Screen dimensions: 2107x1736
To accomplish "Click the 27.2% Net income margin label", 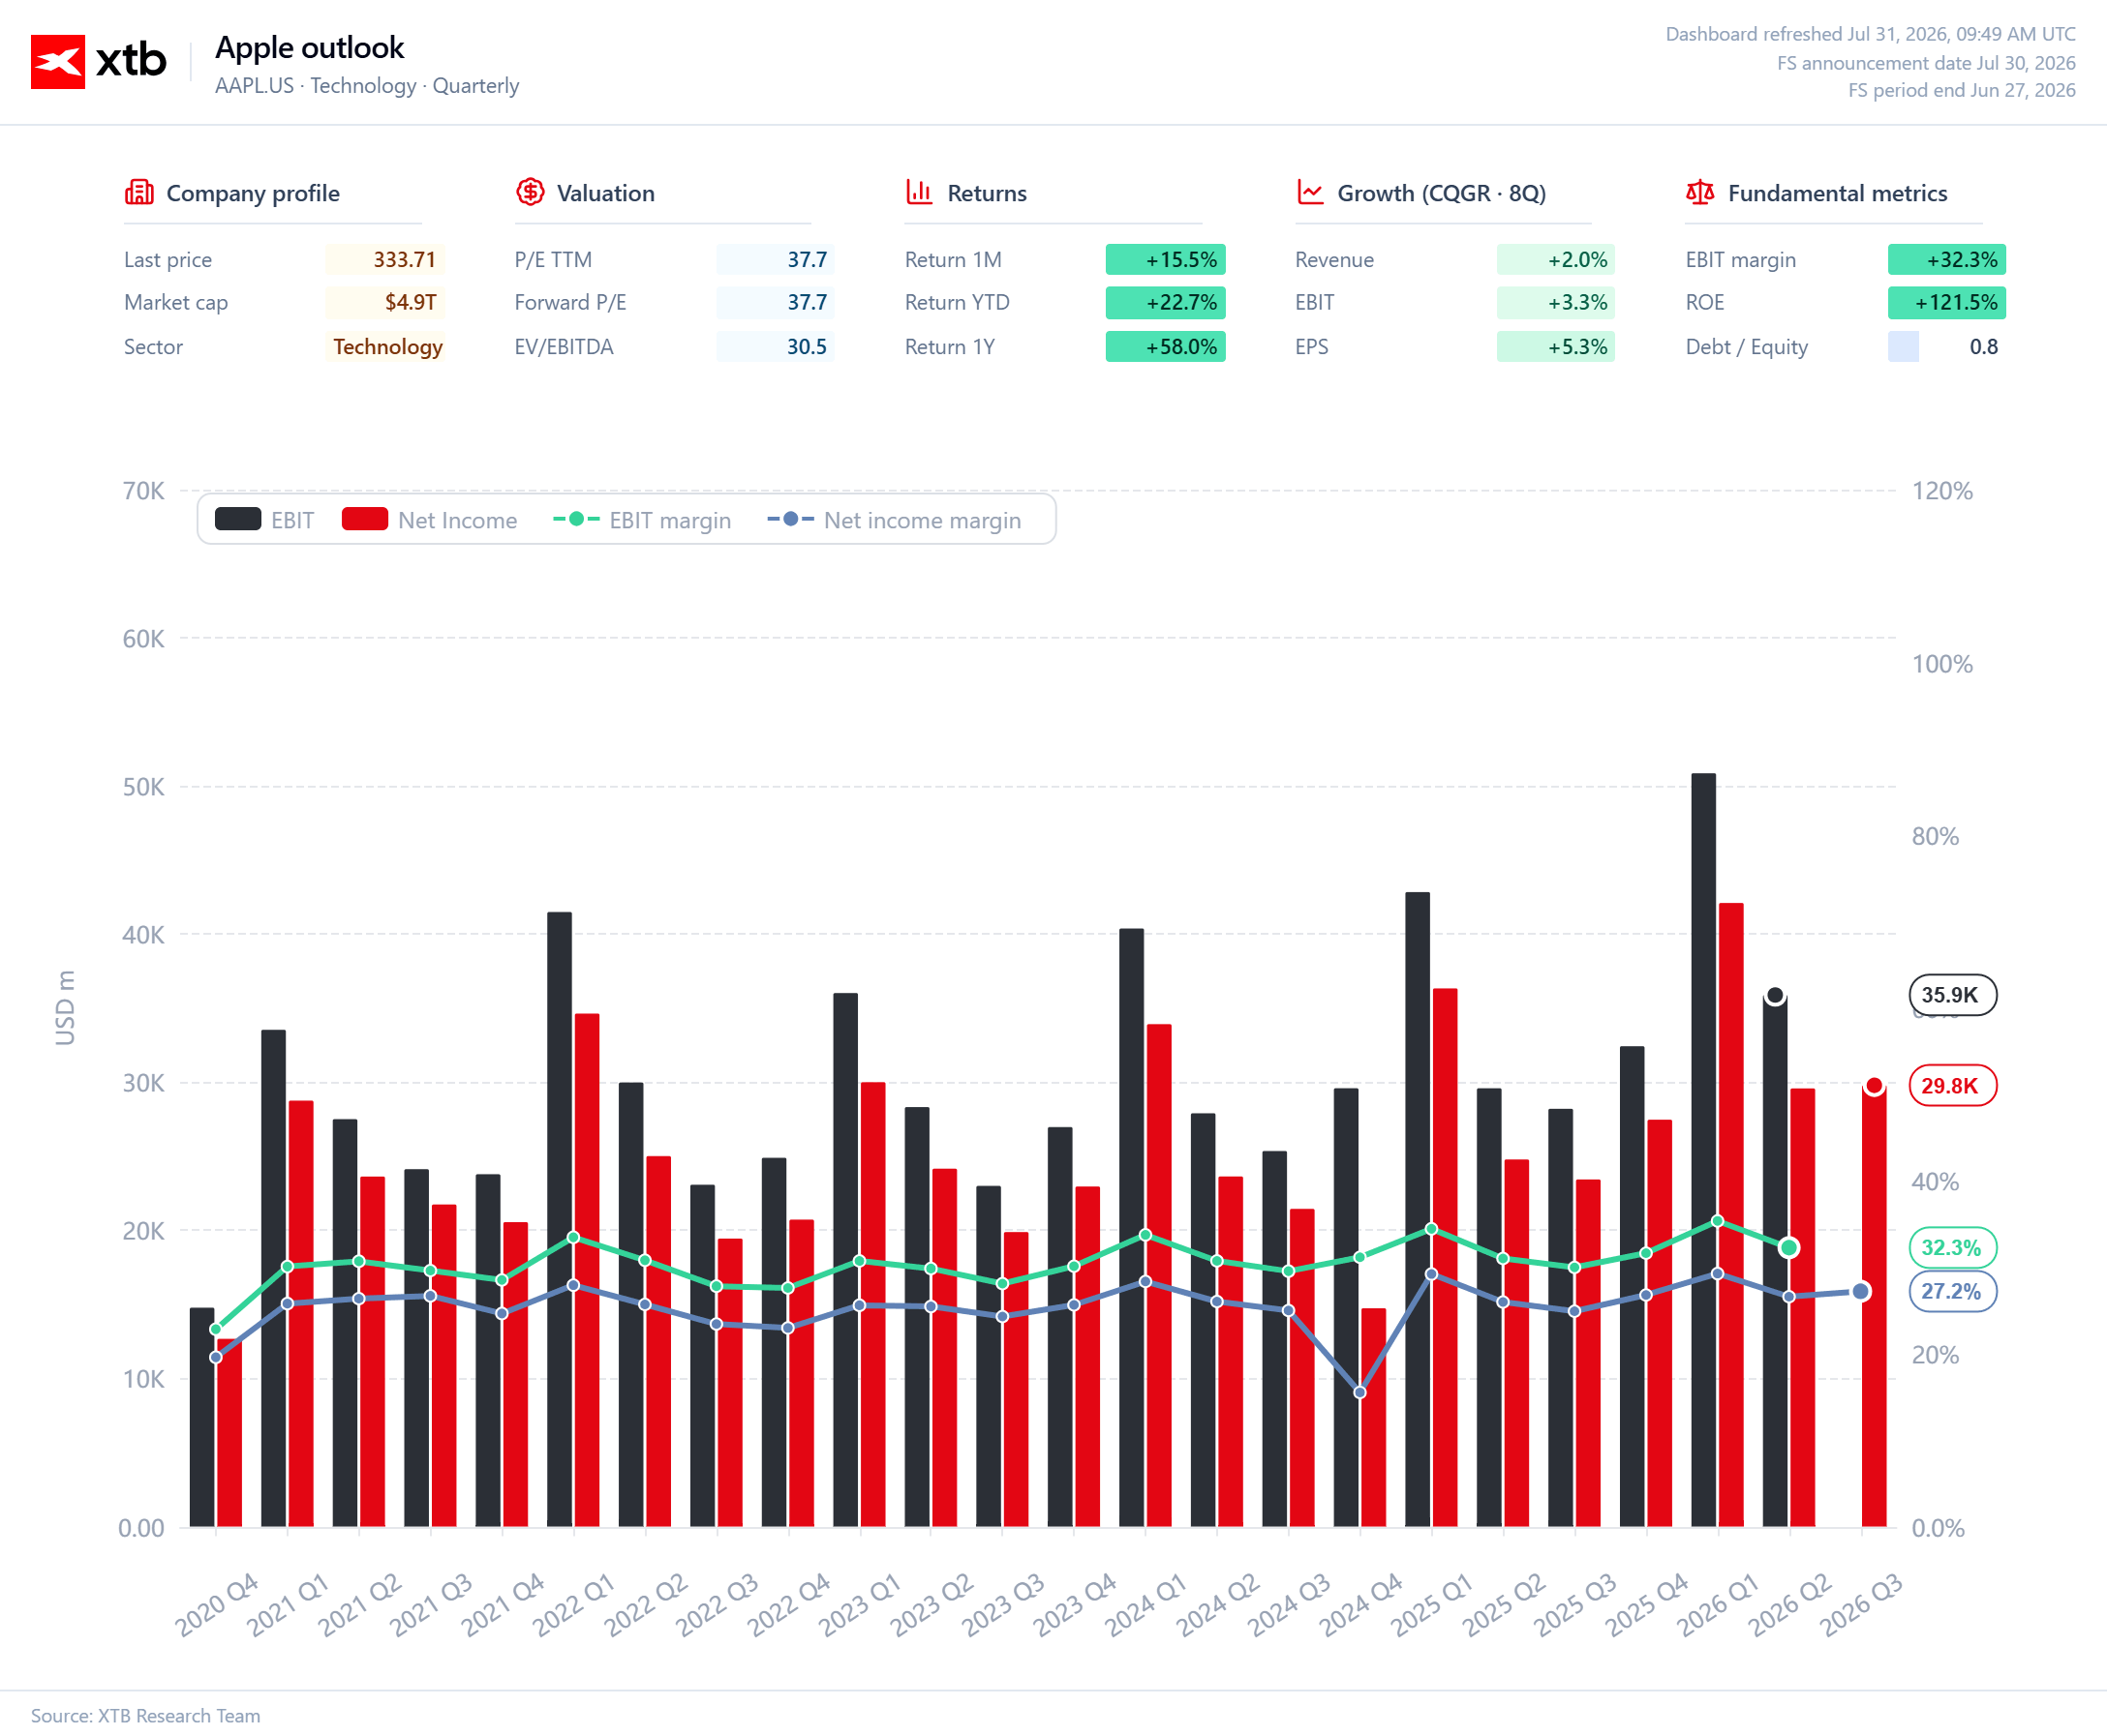I will [x=1953, y=1292].
